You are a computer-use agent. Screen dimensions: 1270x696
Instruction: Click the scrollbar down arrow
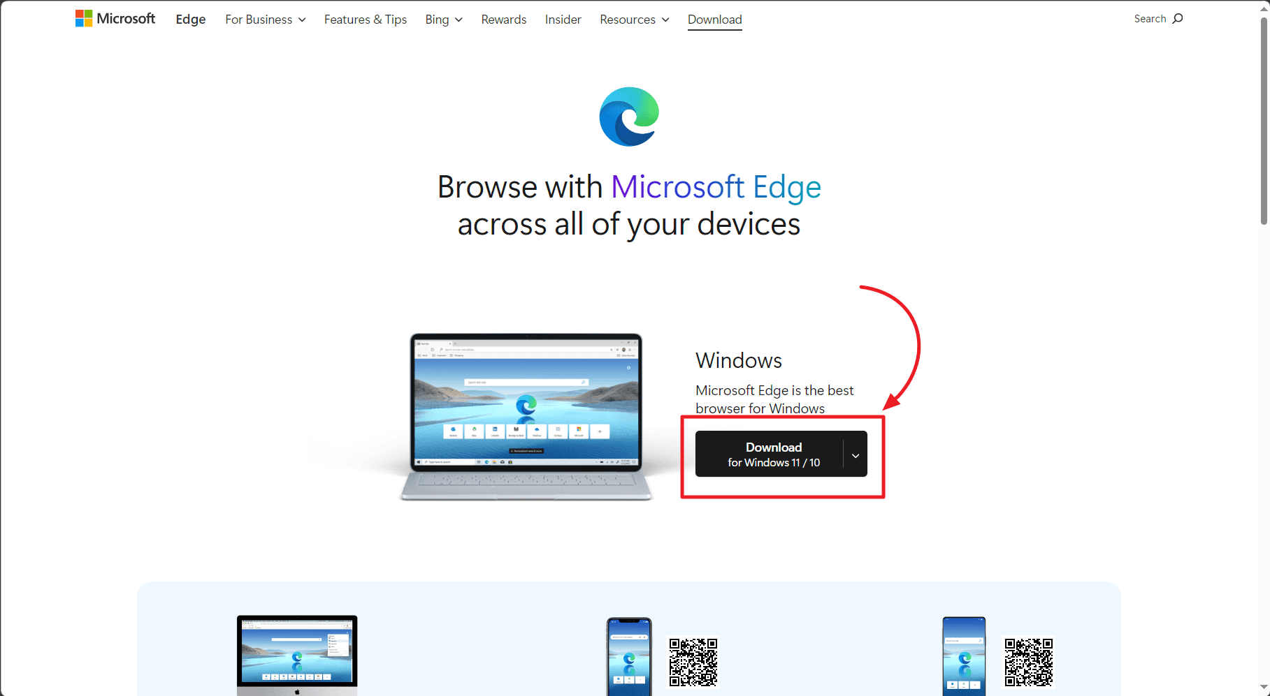click(x=1264, y=688)
